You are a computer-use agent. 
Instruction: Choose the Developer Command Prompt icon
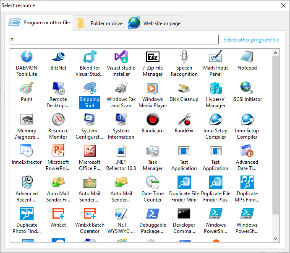pos(184,214)
